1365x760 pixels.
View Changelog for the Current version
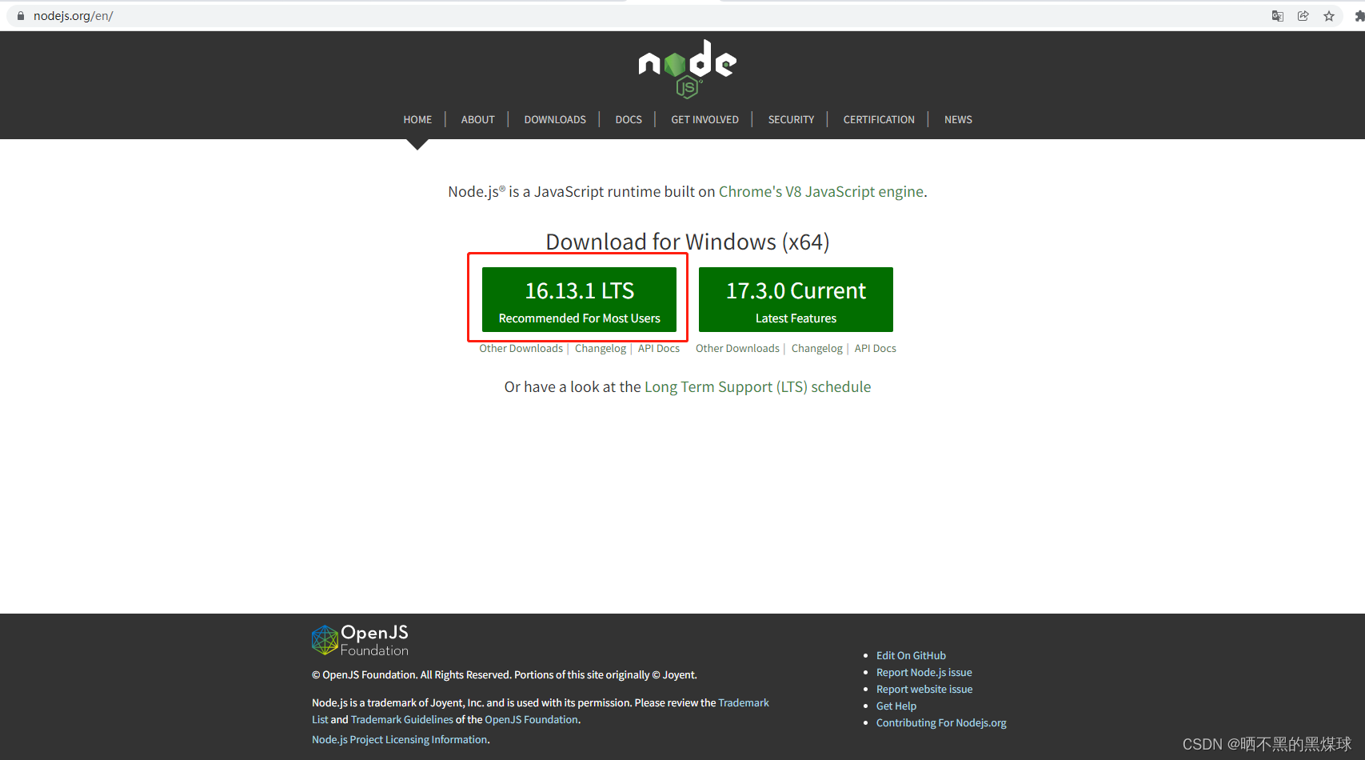point(817,348)
